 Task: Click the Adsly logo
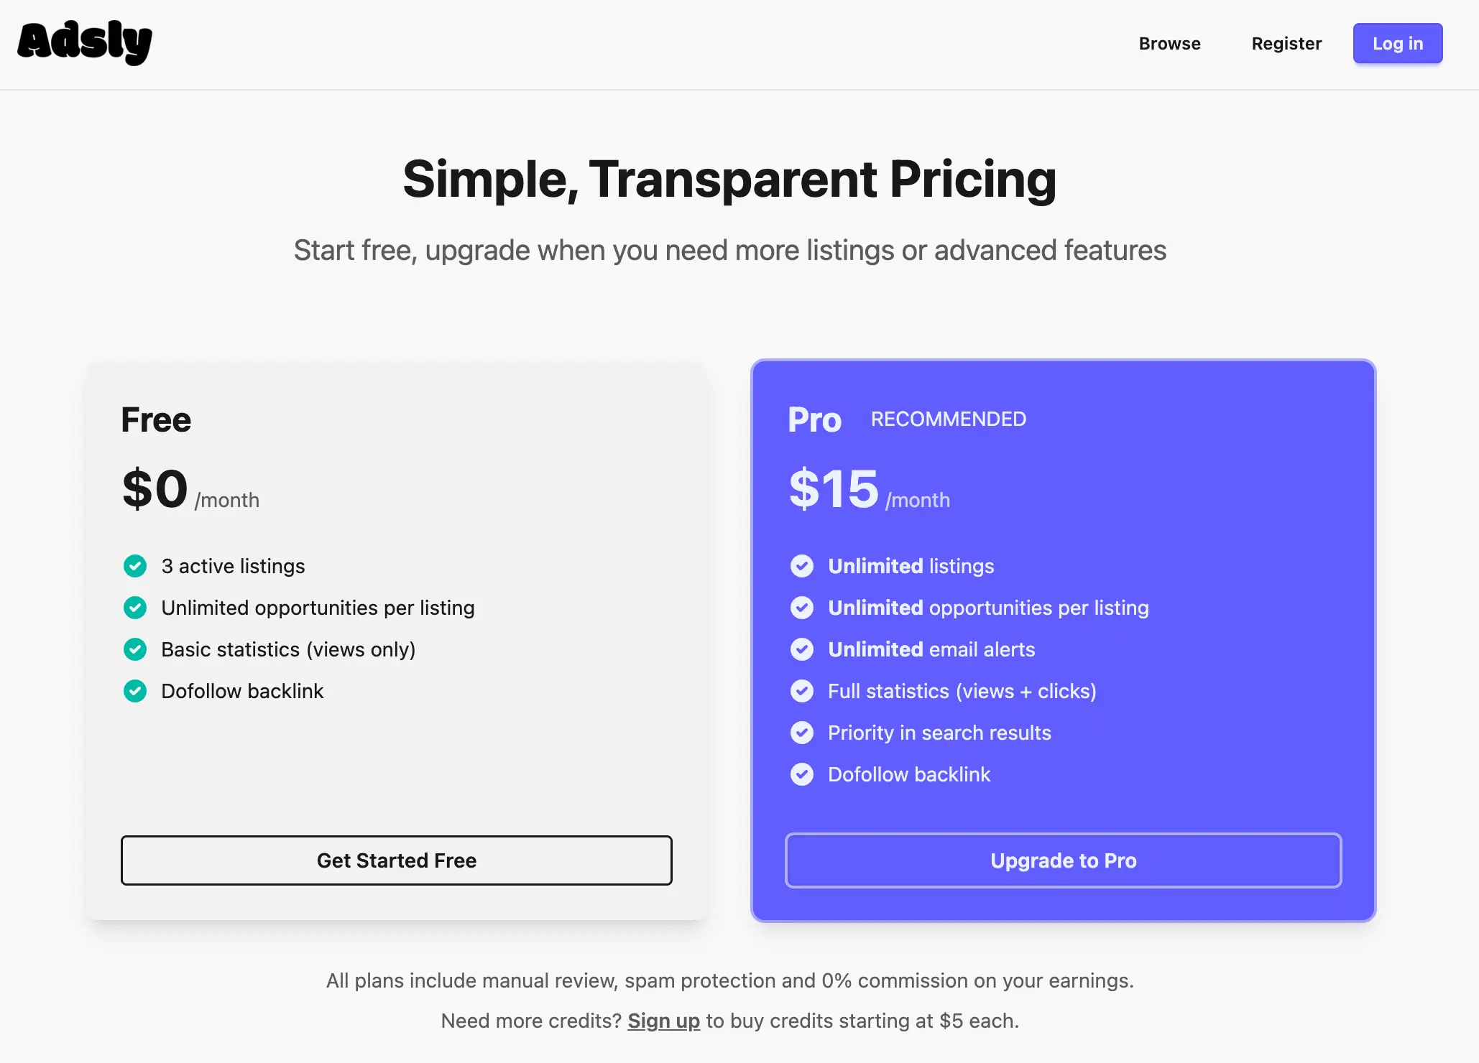pos(85,42)
